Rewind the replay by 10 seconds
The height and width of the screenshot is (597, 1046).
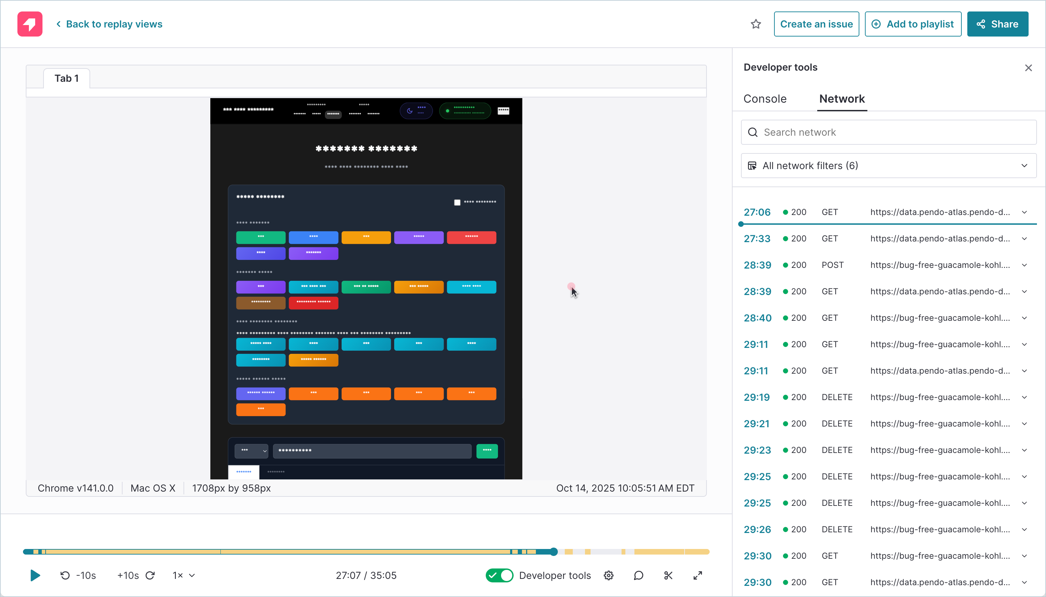click(x=78, y=575)
